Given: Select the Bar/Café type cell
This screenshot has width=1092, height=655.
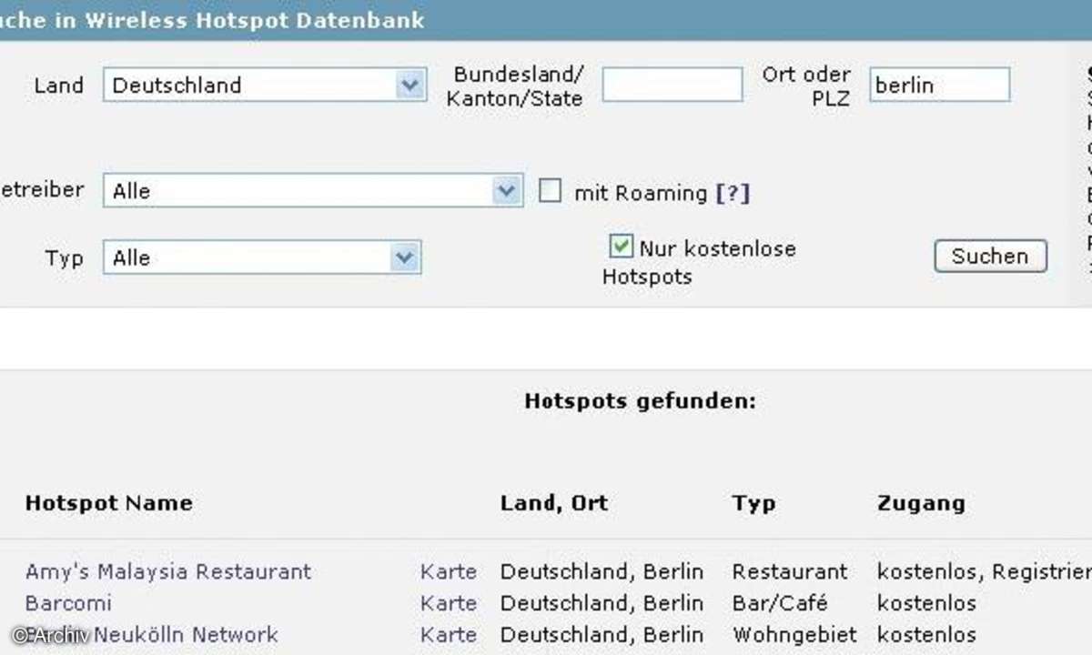Looking at the screenshot, I should pyautogui.click(x=780, y=603).
